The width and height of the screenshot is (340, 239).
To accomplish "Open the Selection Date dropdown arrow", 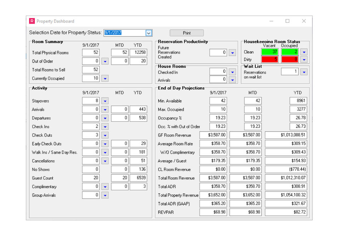I will coord(148,33).
